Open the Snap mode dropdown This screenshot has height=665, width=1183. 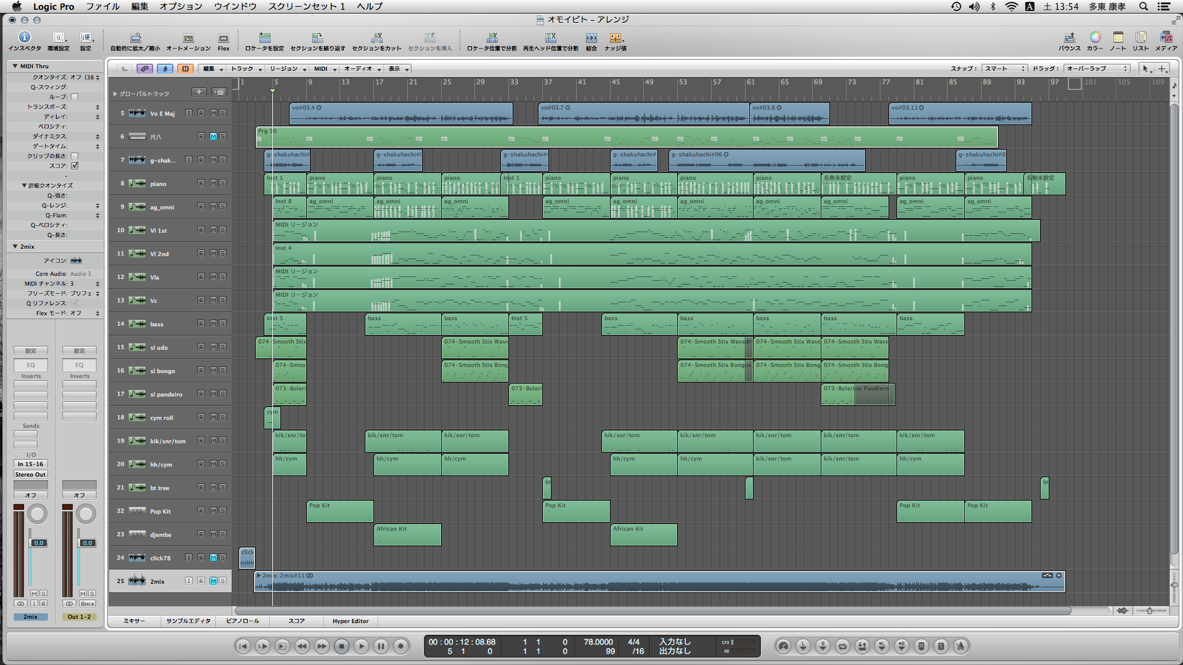pos(1004,68)
